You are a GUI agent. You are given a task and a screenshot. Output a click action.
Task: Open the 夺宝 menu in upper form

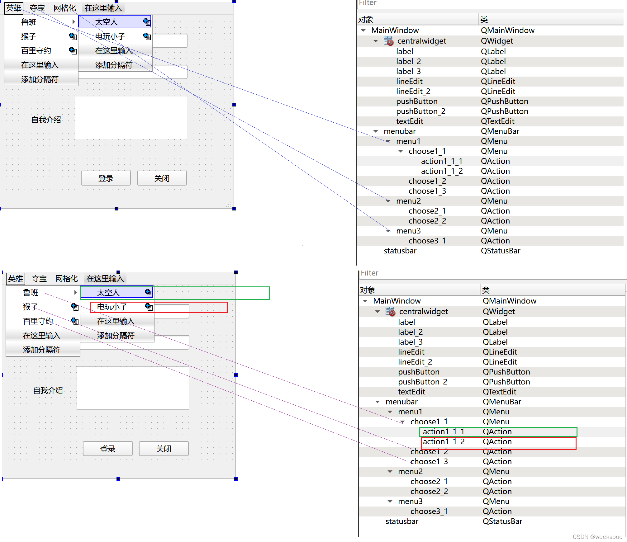pos(37,8)
